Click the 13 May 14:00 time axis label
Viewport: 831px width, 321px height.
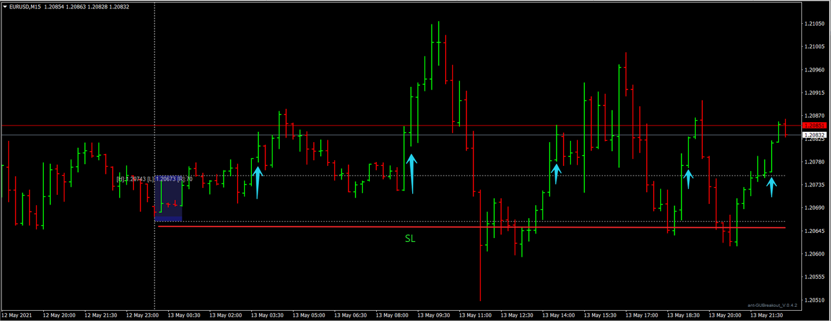click(x=559, y=315)
